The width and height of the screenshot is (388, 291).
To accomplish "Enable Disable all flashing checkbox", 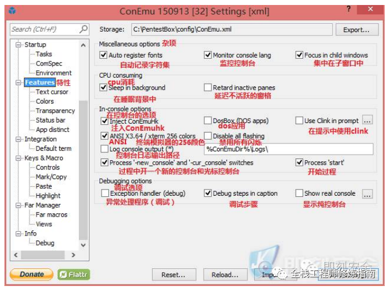I will (x=208, y=136).
